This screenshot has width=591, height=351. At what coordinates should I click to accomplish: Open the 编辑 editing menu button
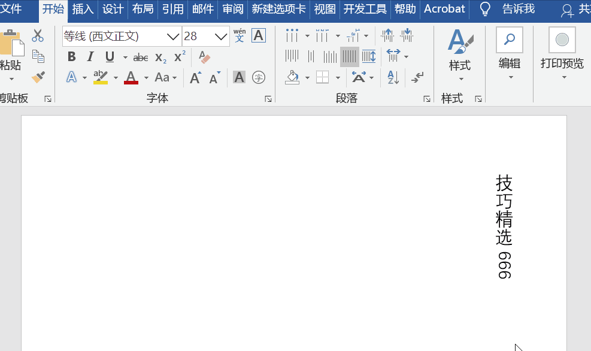point(510,53)
